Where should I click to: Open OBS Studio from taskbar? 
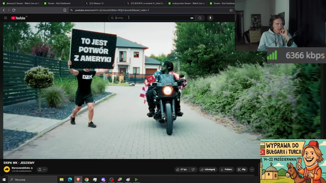tap(112, 180)
